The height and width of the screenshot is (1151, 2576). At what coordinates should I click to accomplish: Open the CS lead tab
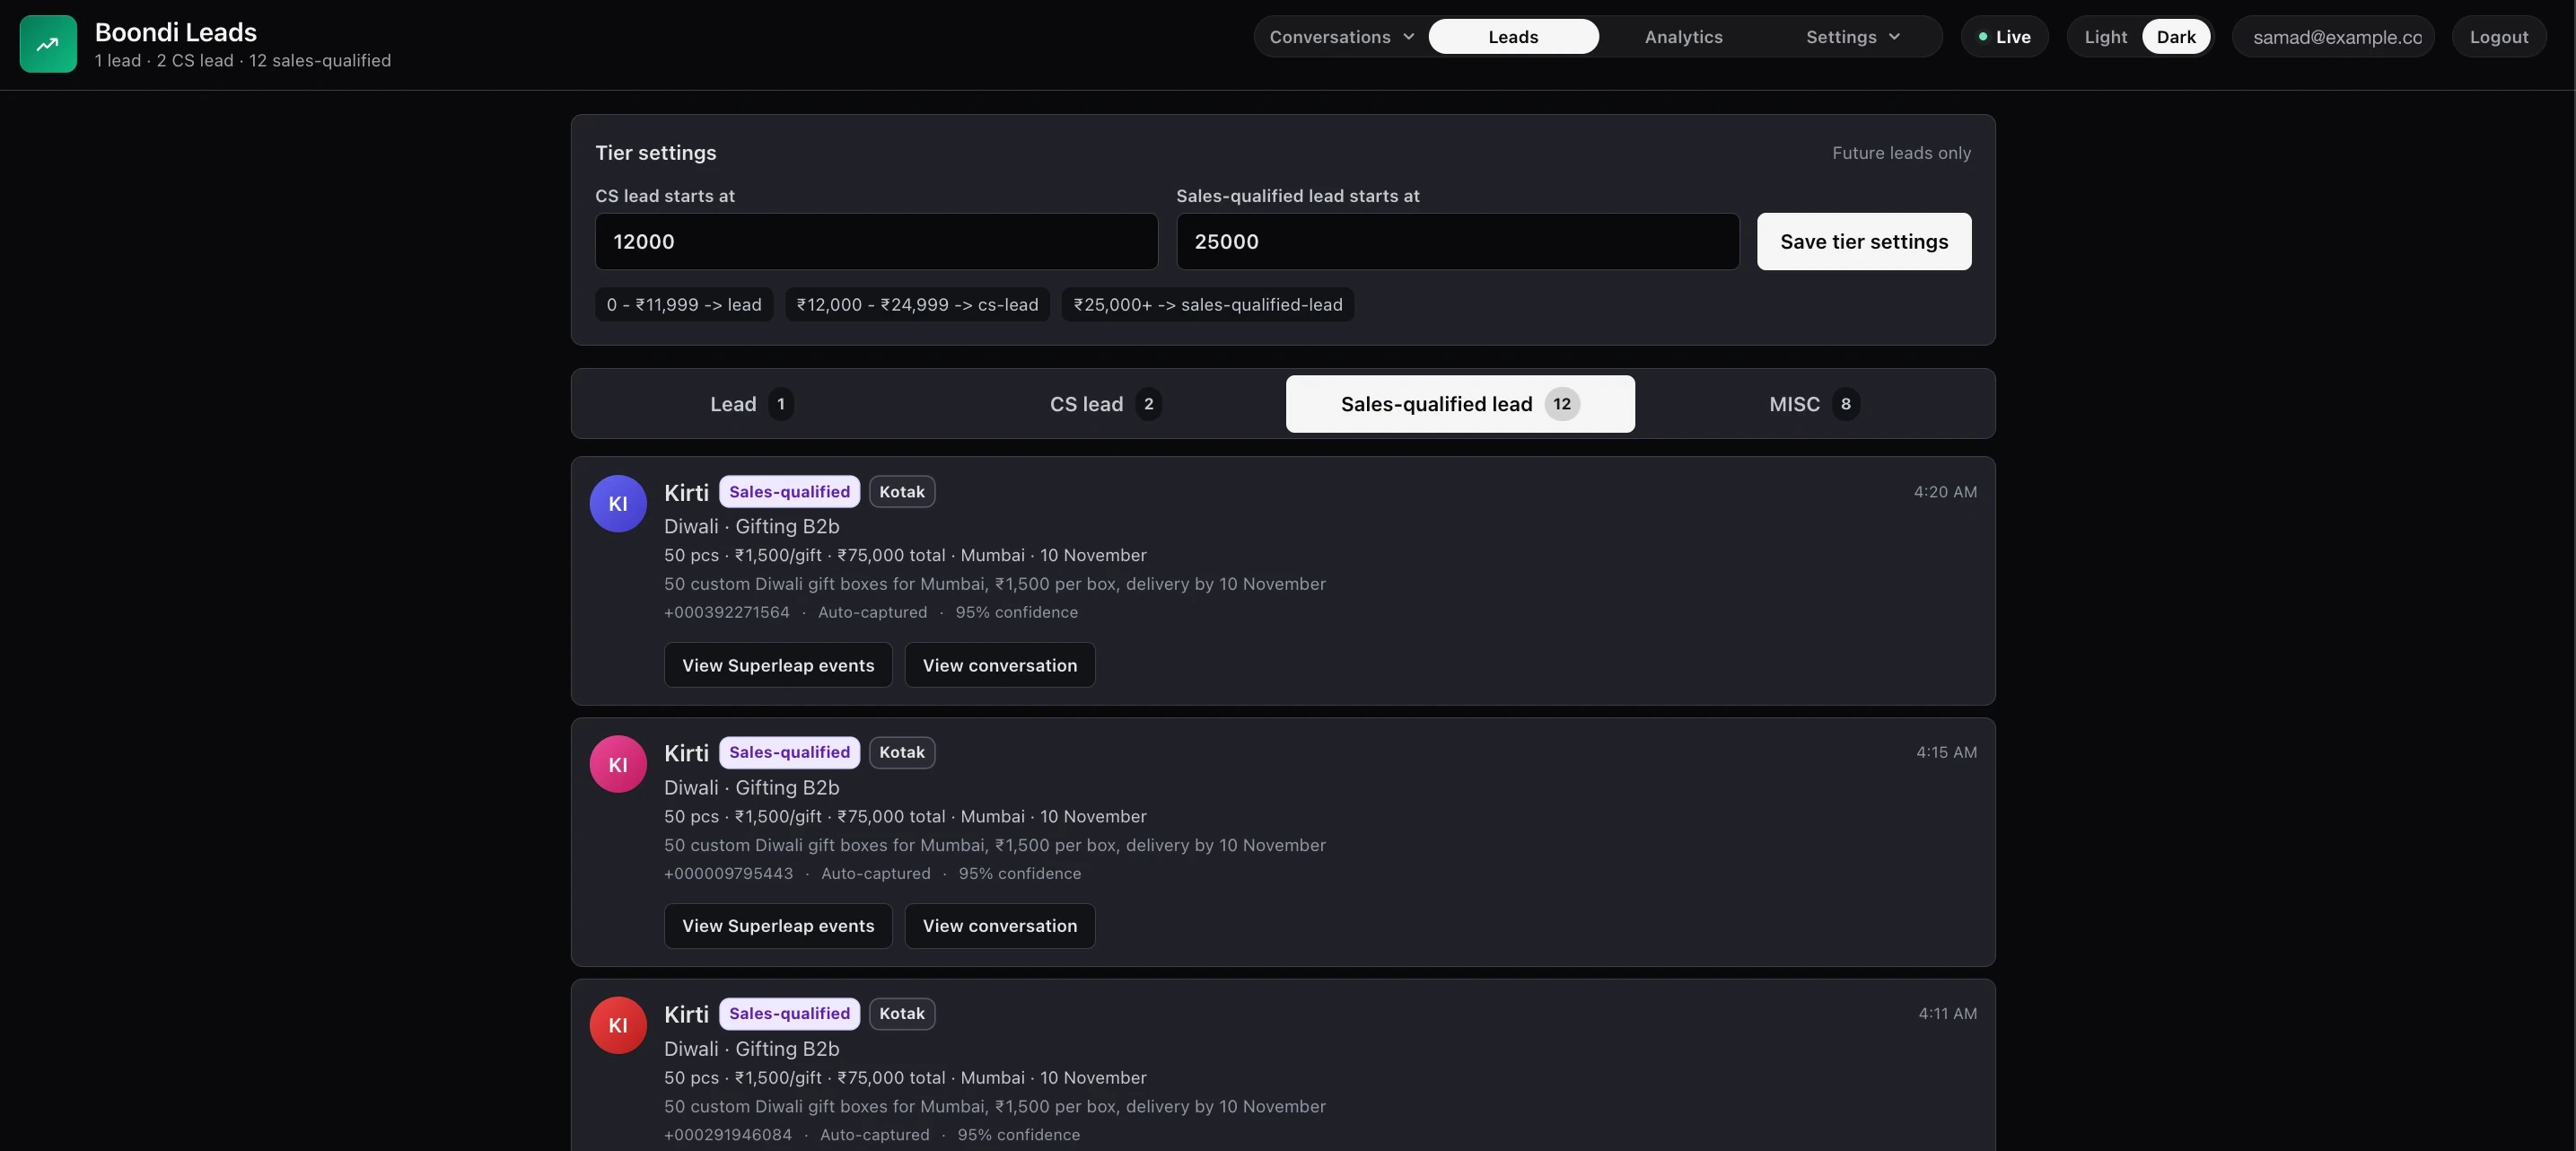coord(1105,404)
